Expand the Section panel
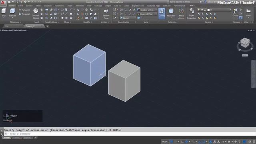Image resolution: width=256 pixels, height=144 pixels. pyautogui.click(x=105, y=22)
